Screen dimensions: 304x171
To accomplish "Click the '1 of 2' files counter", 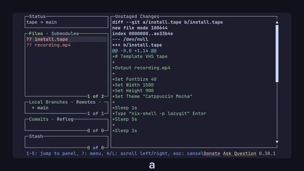I will (95, 96).
